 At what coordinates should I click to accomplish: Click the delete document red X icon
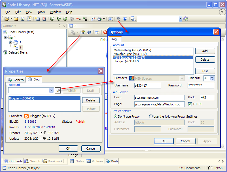(x=44, y=19)
